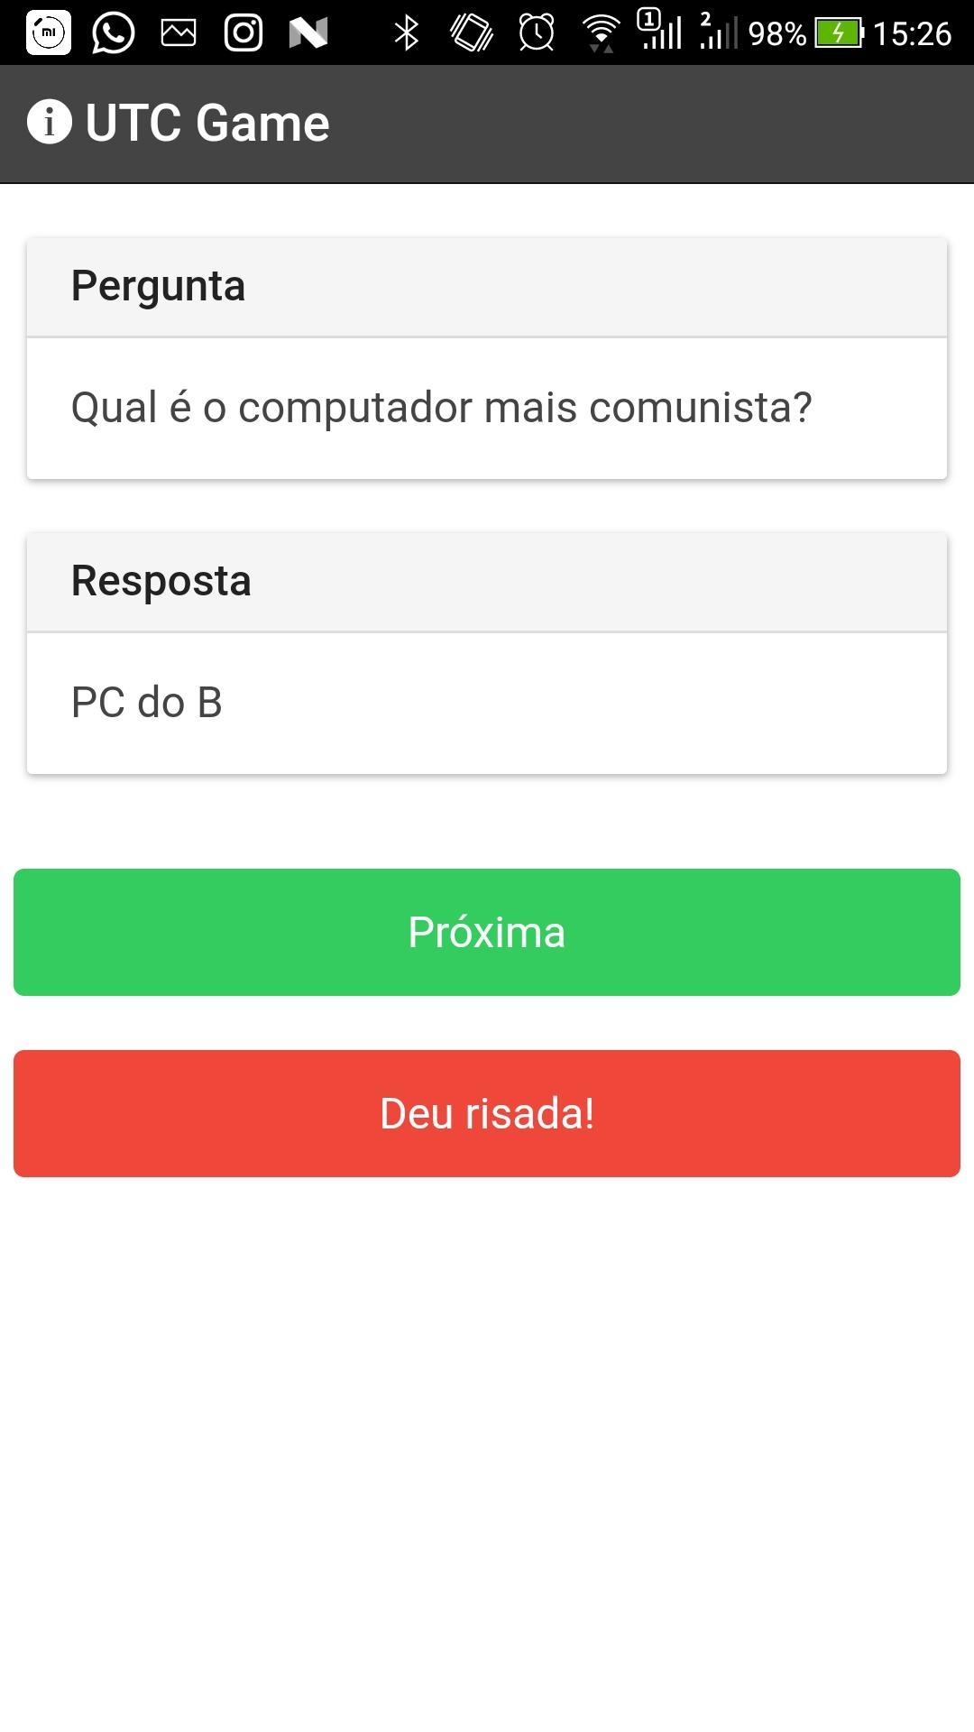Select the Bluetooth status icon
Image resolution: width=974 pixels, height=1732 pixels.
click(x=408, y=32)
